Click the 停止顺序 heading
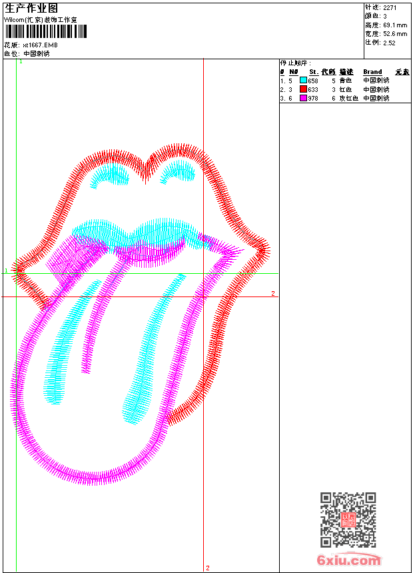This screenshot has width=413, height=573. (x=296, y=63)
